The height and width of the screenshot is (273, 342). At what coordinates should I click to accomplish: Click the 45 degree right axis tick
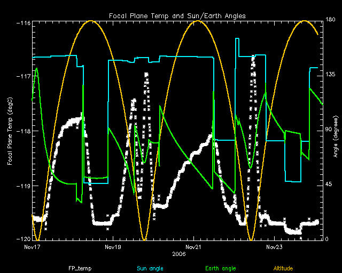tap(329, 184)
